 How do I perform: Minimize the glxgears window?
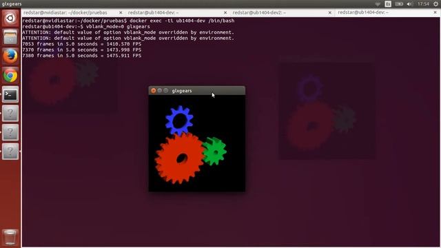coord(159,90)
